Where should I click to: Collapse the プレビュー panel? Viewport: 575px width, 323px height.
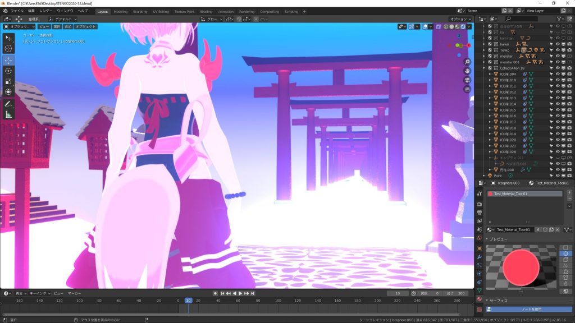[487, 239]
